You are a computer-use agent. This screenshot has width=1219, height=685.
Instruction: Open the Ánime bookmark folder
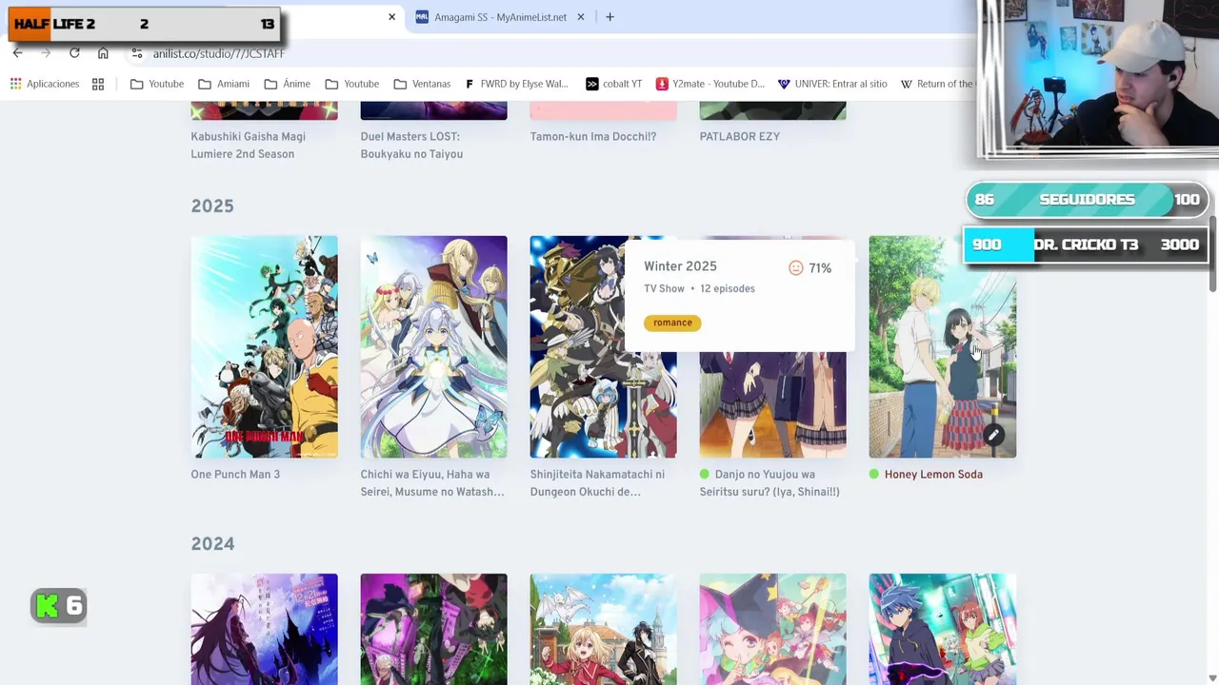click(x=288, y=84)
